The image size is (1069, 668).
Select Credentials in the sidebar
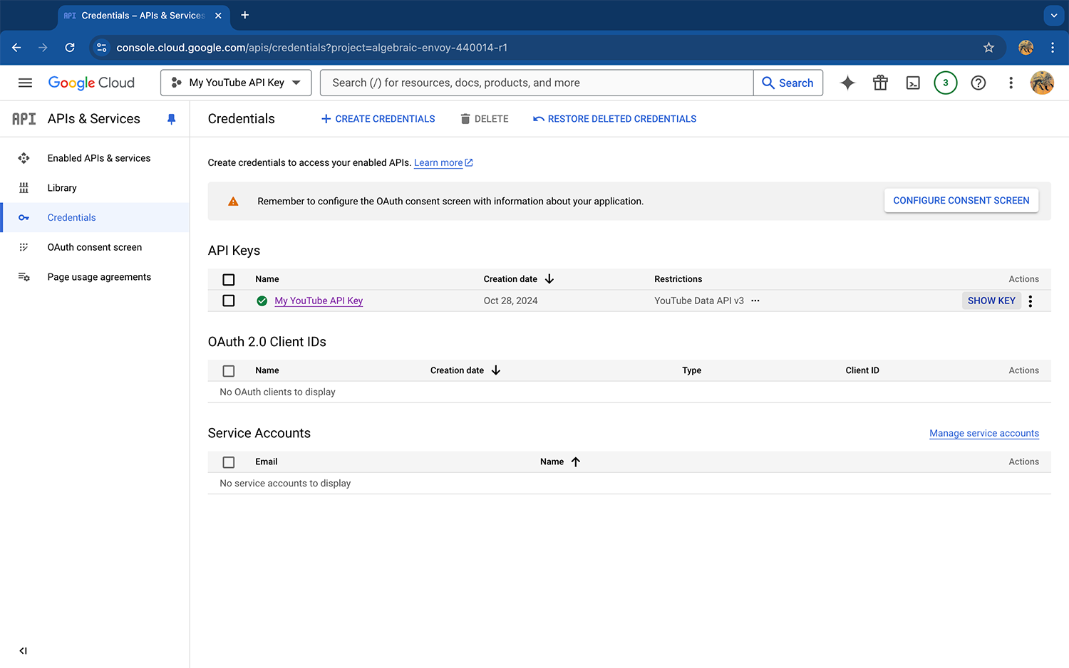point(95,217)
